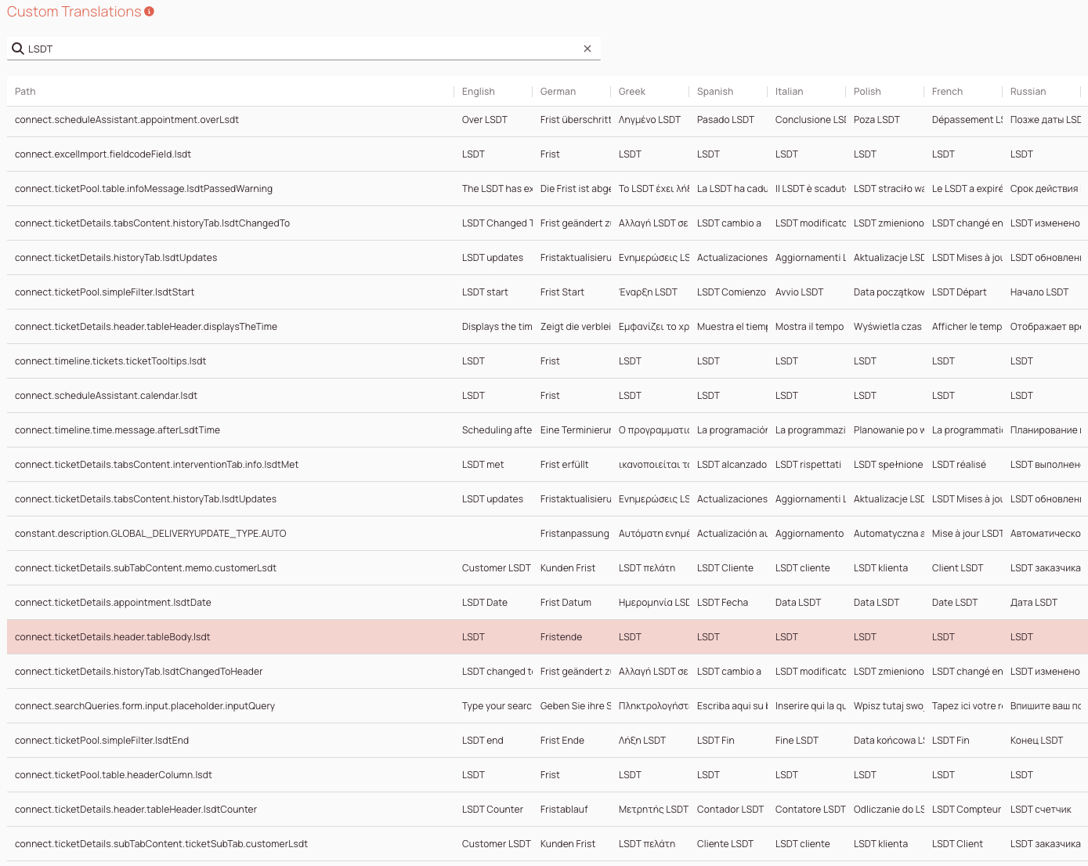
Task: Select row connect.scheduleAssistant.appointment.overLsdt
Action: pyautogui.click(x=235, y=119)
